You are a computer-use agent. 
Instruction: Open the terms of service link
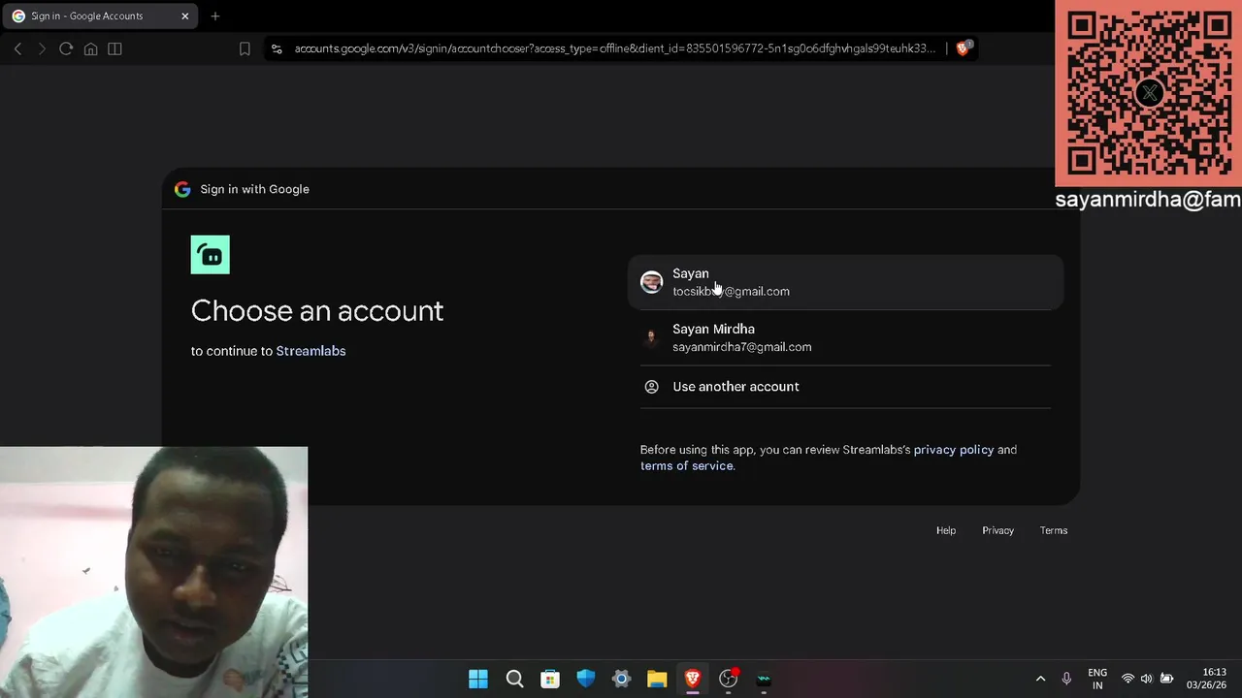(x=686, y=466)
